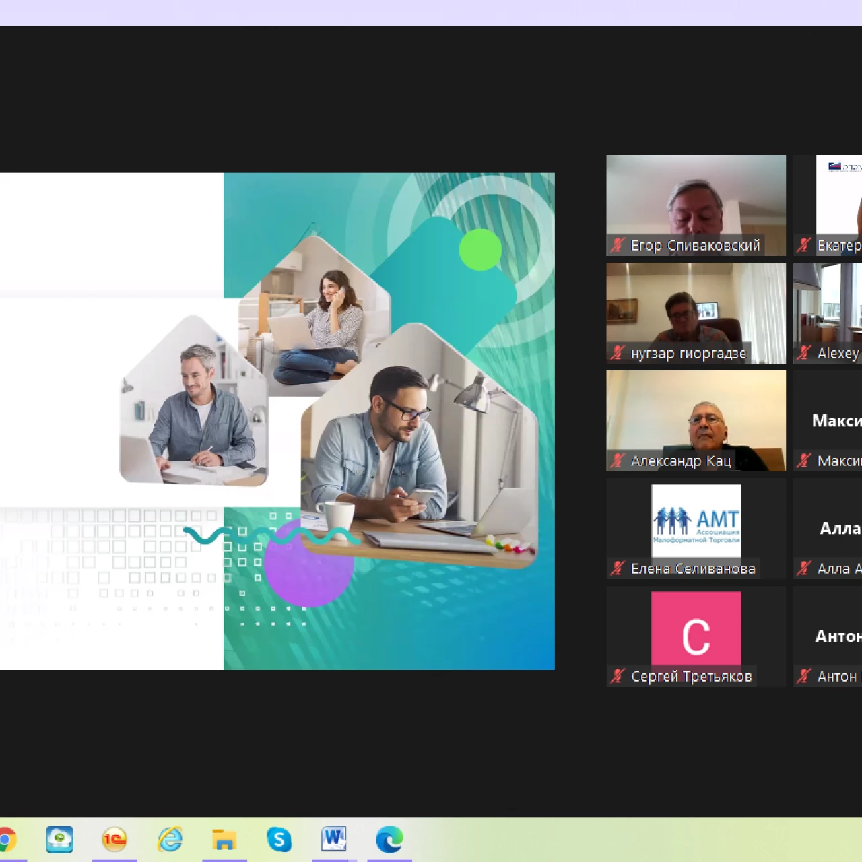Click the large bold Алла name

tap(840, 529)
